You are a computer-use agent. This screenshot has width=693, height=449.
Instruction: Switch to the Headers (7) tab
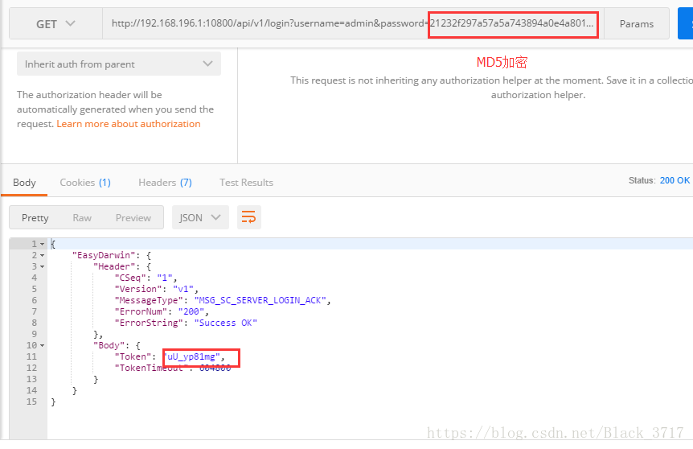(166, 183)
